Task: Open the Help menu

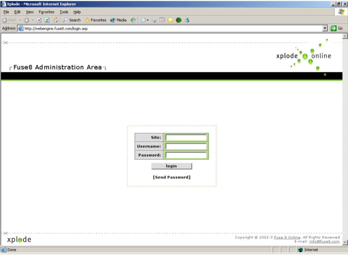Action: pyautogui.click(x=77, y=12)
